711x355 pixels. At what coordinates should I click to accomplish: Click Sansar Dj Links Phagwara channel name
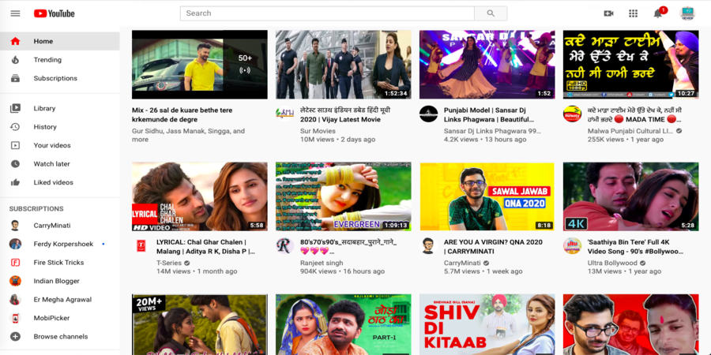pos(492,131)
